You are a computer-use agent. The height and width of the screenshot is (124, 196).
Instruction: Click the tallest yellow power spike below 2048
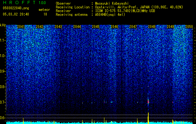[148, 118]
